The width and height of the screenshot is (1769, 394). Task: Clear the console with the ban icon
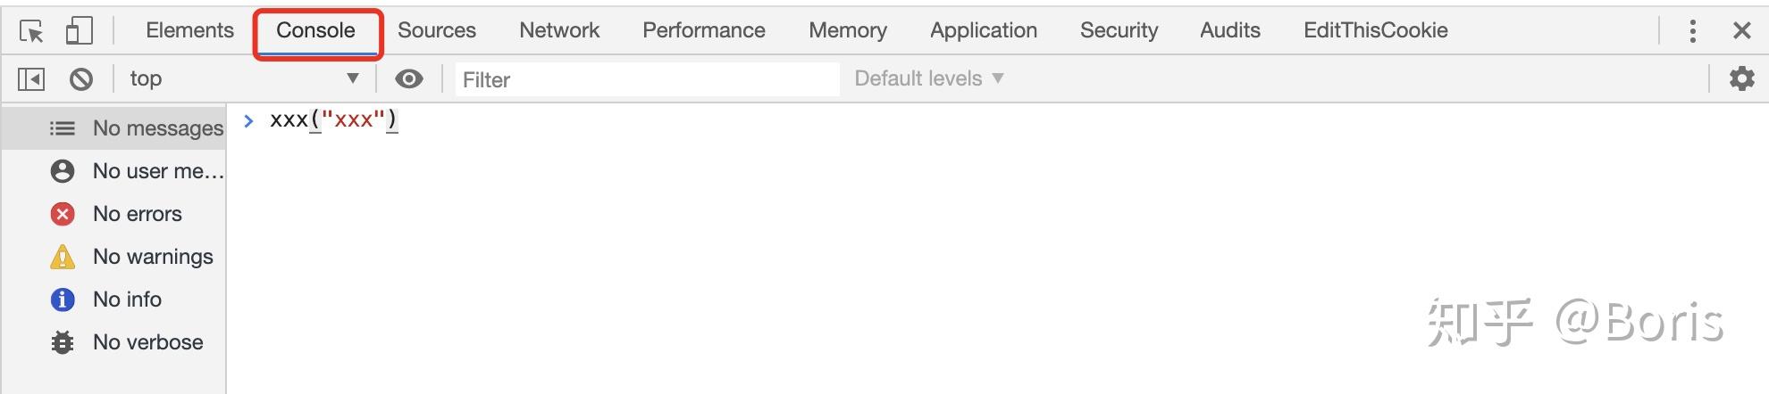click(81, 79)
